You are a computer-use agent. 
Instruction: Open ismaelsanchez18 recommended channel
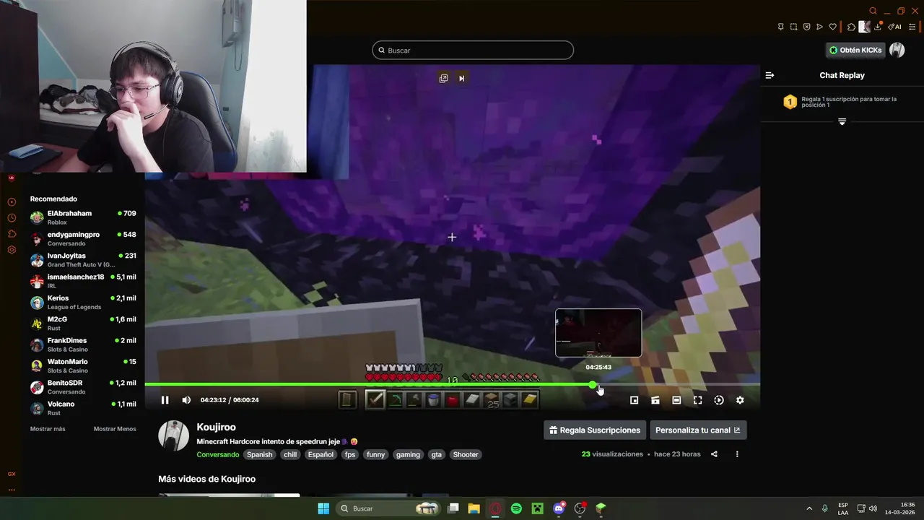(83, 281)
